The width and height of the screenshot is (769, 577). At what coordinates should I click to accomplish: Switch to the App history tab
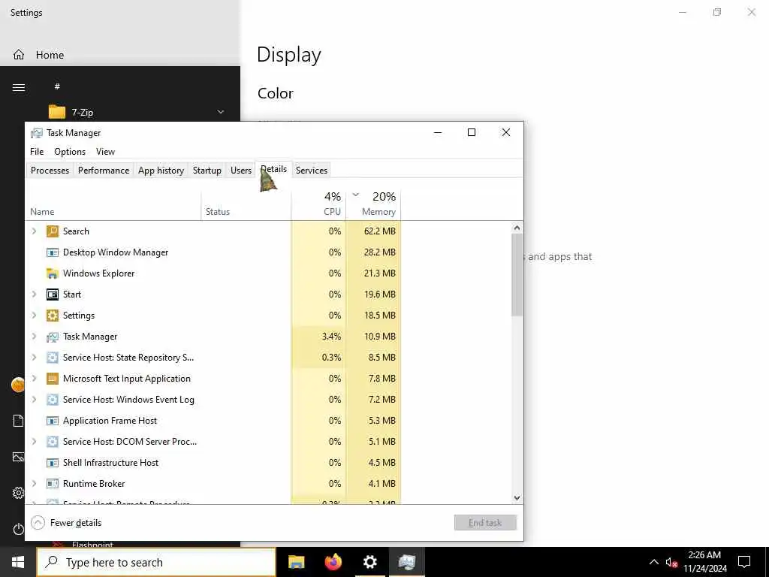tap(161, 171)
